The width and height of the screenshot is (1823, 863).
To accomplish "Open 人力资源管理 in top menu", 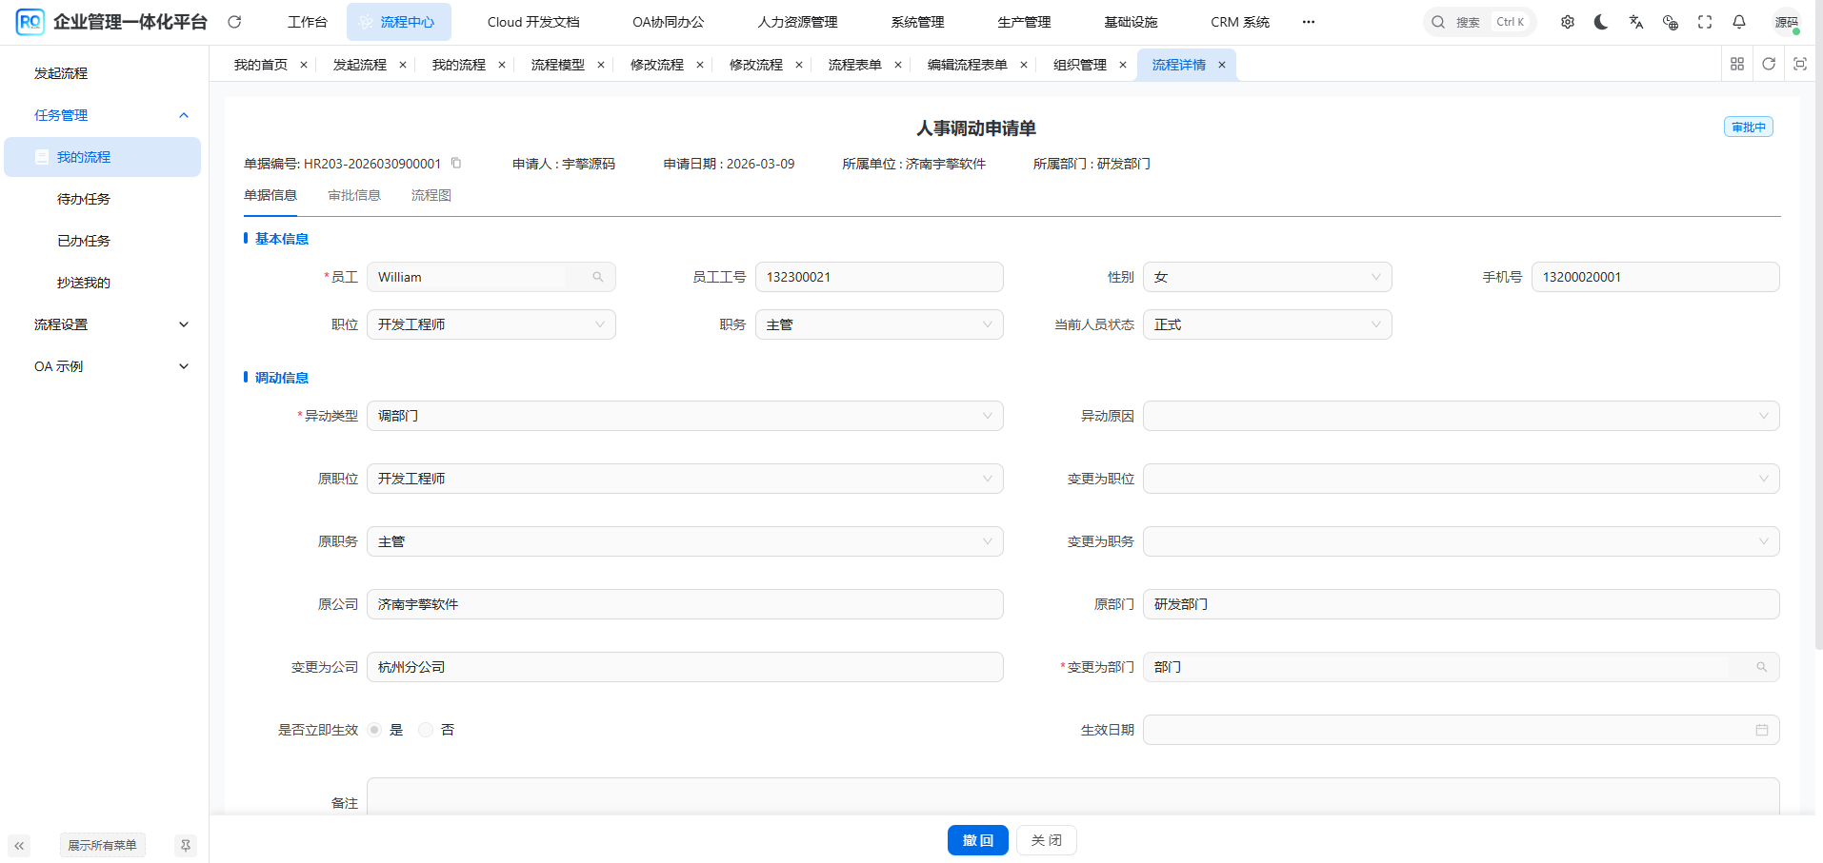I will (x=797, y=22).
